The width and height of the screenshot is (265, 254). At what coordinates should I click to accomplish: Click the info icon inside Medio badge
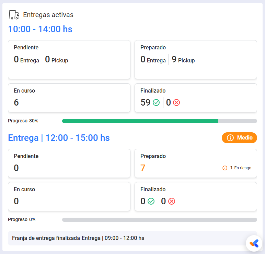[x=230, y=138]
